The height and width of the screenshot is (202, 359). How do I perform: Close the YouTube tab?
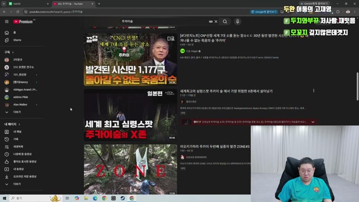click(92, 4)
